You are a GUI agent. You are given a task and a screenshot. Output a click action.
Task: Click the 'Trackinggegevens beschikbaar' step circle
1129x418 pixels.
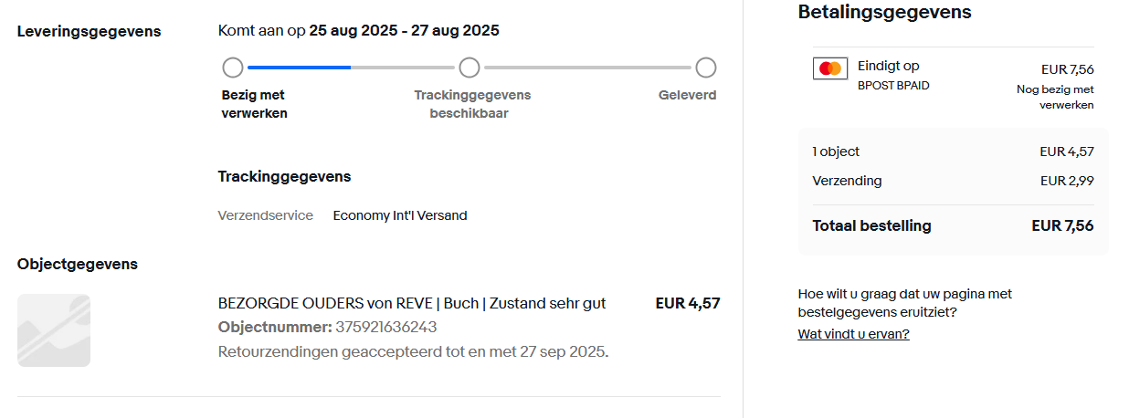[470, 68]
